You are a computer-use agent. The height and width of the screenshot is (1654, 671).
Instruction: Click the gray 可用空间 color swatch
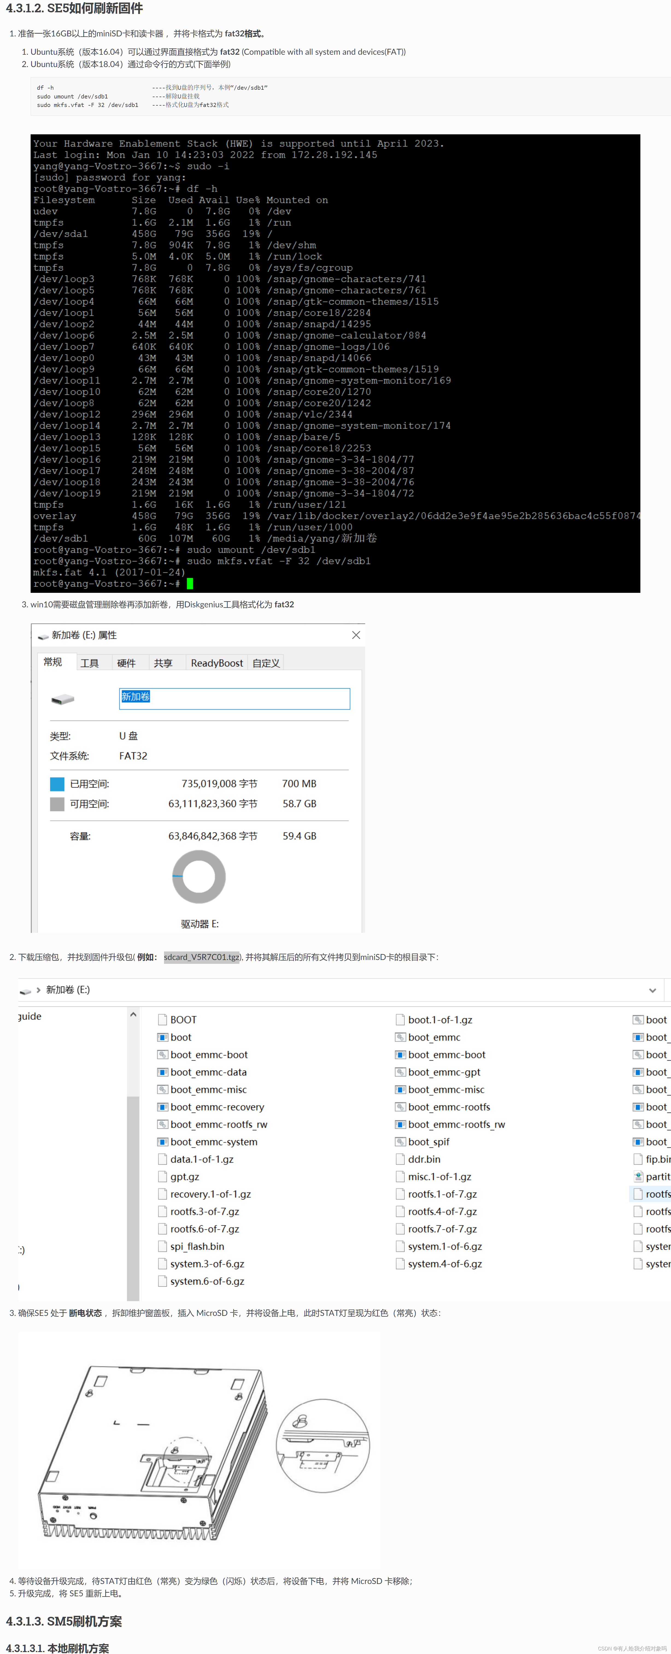[57, 804]
